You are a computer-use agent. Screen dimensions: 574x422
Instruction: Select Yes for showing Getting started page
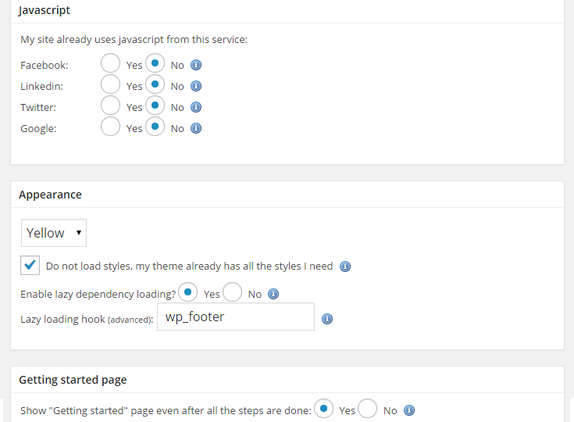(x=323, y=409)
